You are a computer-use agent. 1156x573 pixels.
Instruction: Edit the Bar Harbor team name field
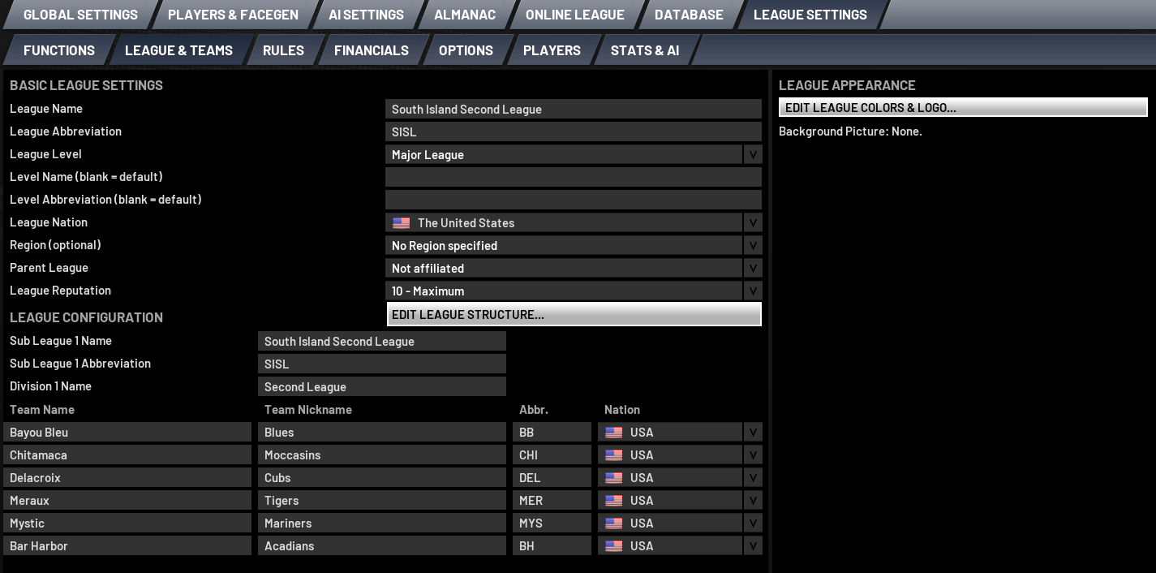(x=127, y=545)
